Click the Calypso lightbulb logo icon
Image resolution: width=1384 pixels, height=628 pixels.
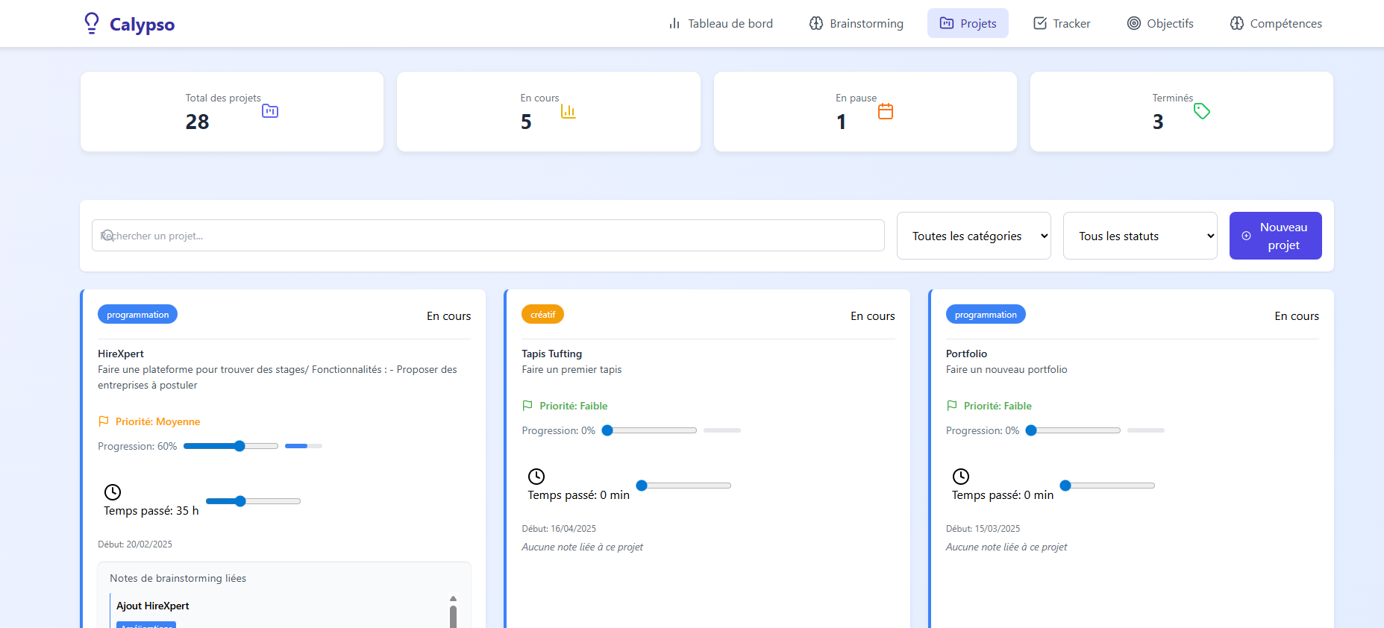tap(91, 23)
